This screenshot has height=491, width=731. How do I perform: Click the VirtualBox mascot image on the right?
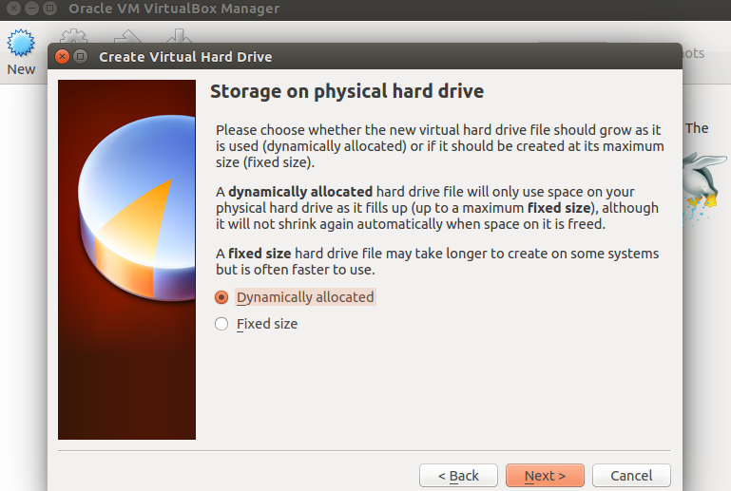pyautogui.click(x=704, y=186)
